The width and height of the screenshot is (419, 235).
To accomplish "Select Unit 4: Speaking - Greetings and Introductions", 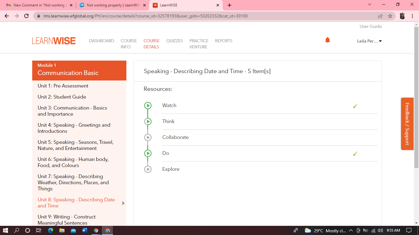I will pyautogui.click(x=74, y=128).
